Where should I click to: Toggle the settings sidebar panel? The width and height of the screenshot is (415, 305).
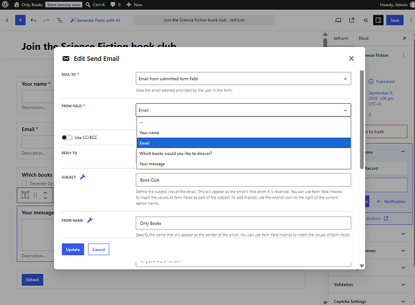click(378, 20)
